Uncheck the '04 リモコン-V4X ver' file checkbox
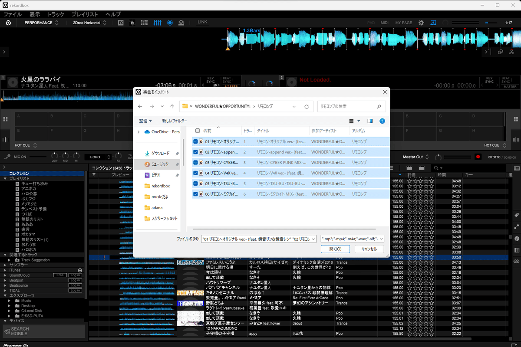The height and width of the screenshot is (347, 521). (196, 173)
